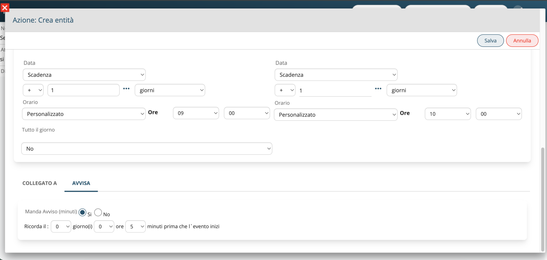The image size is (547, 260).
Task: Click the dialog vertical scrollbar
Action: click(x=542, y=199)
